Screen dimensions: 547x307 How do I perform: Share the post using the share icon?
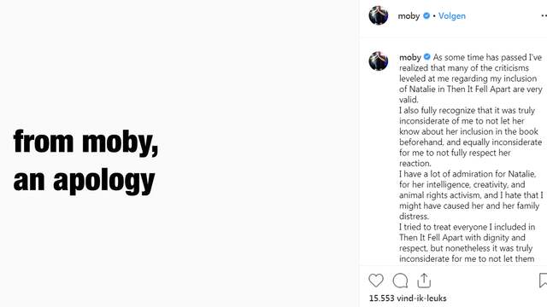[x=424, y=281]
